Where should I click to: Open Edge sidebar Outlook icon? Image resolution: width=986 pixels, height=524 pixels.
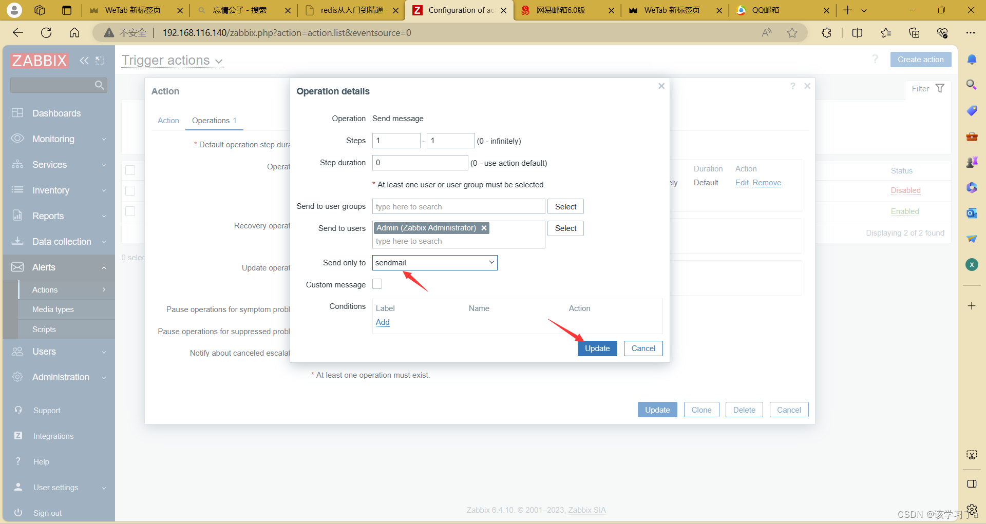[x=972, y=213]
